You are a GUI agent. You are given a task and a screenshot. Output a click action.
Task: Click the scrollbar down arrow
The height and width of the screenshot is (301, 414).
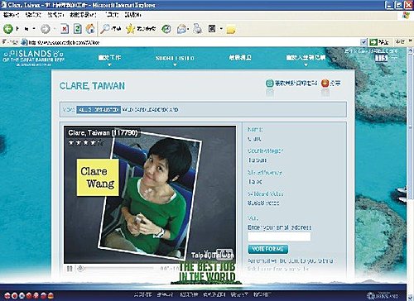click(410, 298)
